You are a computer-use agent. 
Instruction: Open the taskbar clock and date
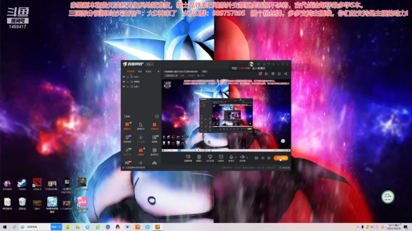[x=394, y=227]
